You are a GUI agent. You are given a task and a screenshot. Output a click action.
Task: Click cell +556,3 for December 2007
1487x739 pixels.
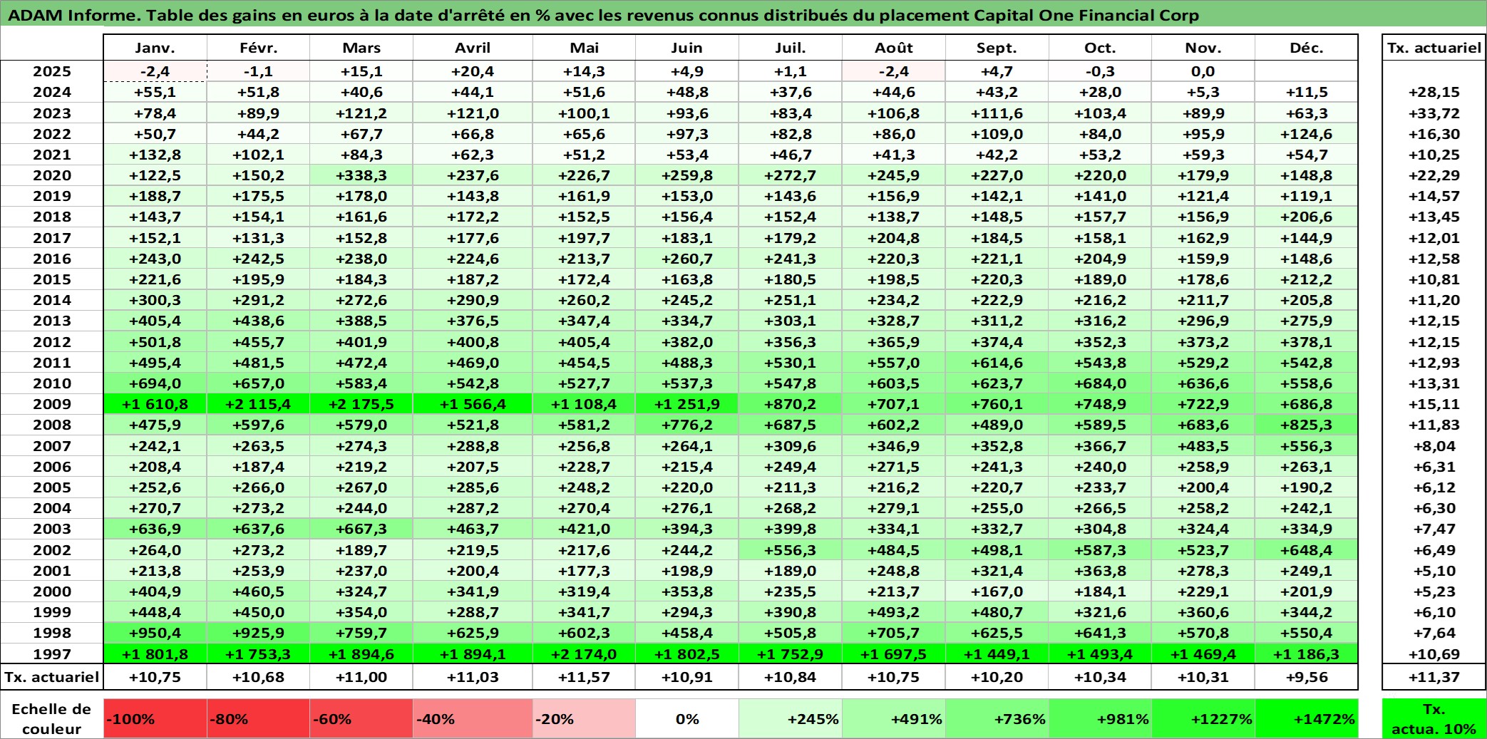point(1307,446)
